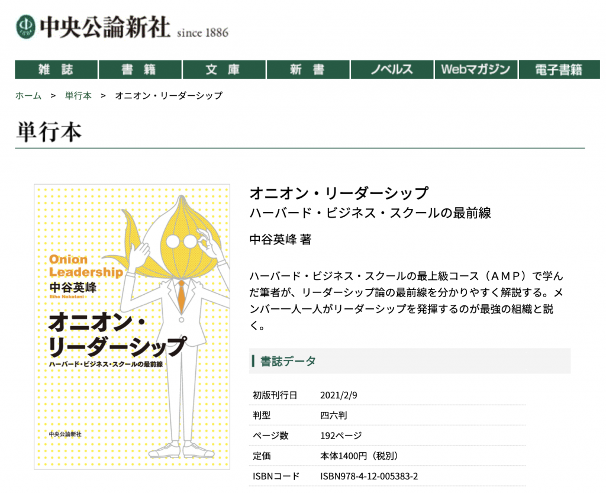Open the ノベルス navigation tab
Image resolution: width=606 pixels, height=493 pixels.
(x=392, y=70)
